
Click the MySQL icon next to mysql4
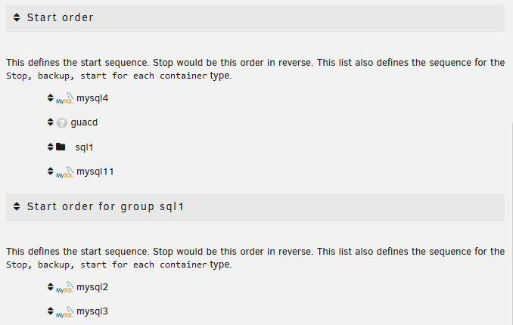[x=65, y=98]
